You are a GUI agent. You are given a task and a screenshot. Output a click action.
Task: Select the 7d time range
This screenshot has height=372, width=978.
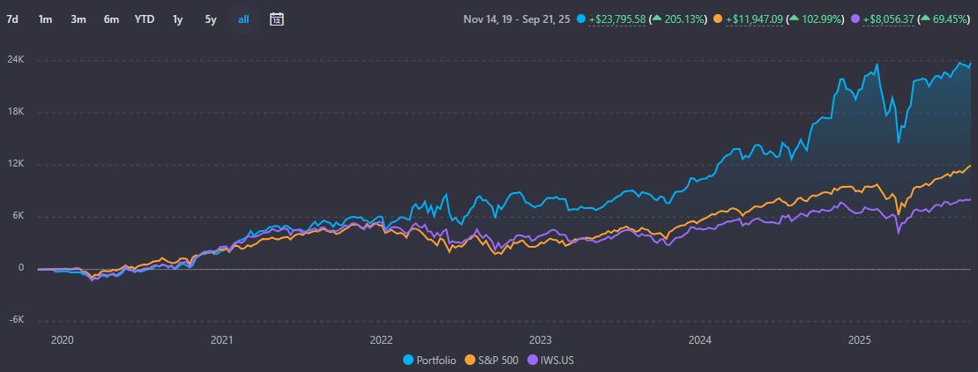tap(12, 19)
